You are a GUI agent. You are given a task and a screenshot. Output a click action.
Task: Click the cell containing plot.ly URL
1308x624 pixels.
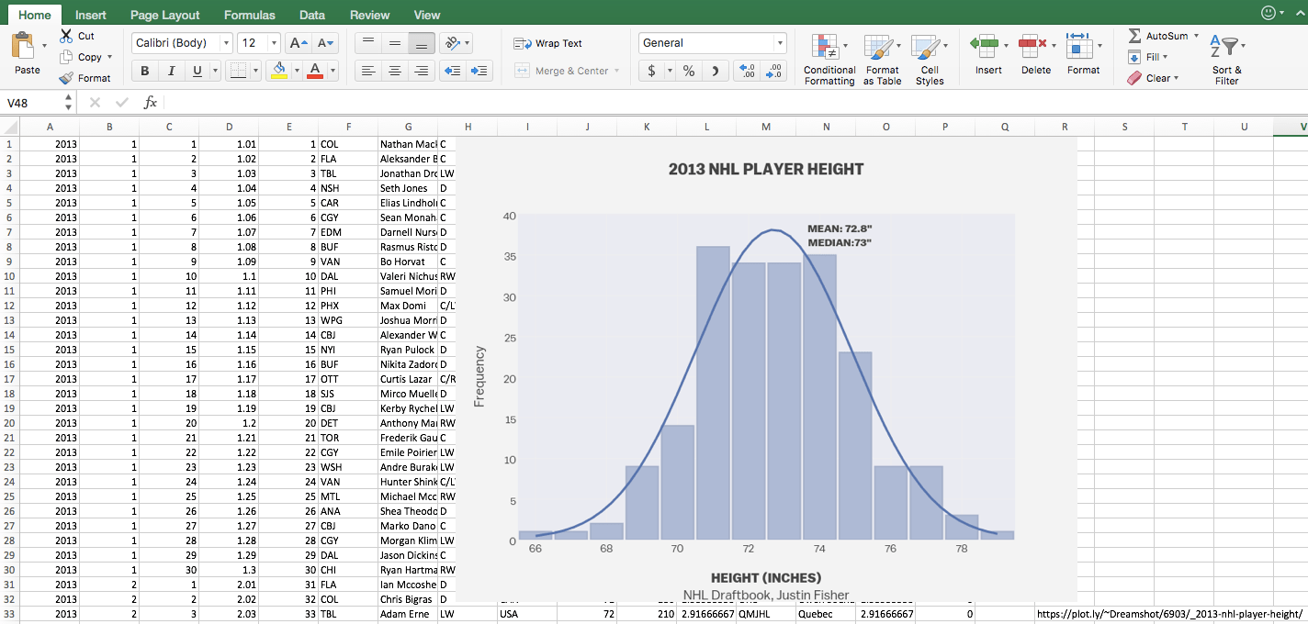coord(1169,614)
